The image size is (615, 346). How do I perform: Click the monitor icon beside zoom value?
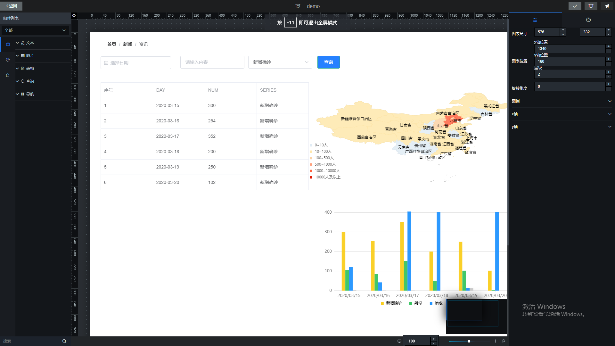399,341
